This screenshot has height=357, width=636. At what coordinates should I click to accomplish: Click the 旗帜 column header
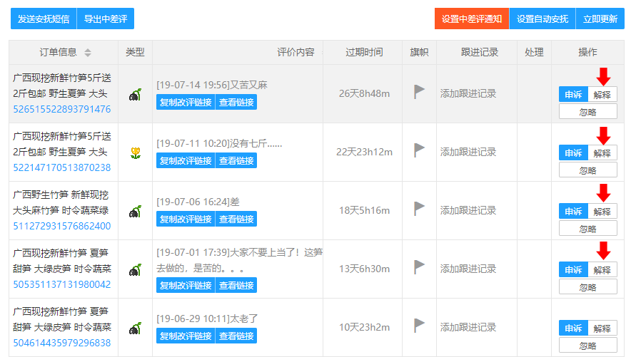[x=419, y=52]
